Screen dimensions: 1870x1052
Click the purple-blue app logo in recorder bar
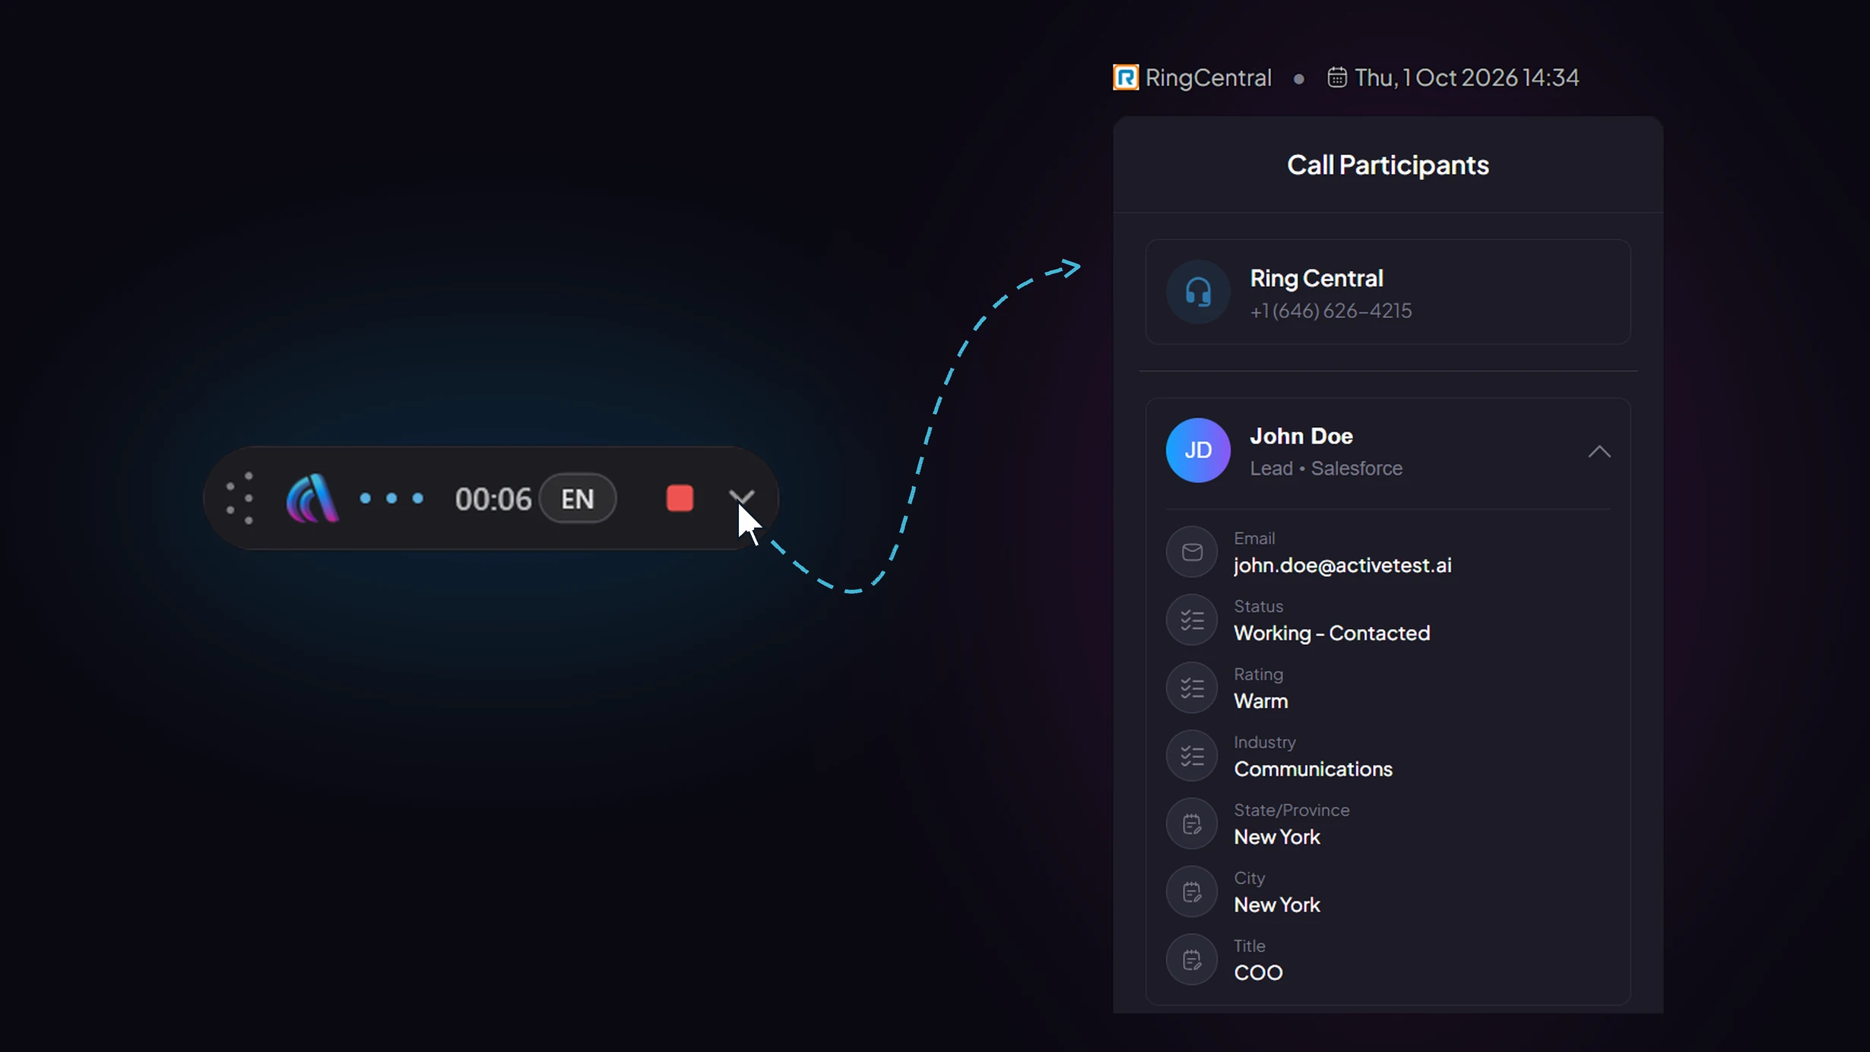click(312, 498)
